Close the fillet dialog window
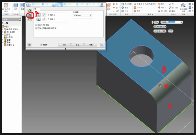Image resolution: width=196 pixels, height=135 pixels. click(x=102, y=4)
